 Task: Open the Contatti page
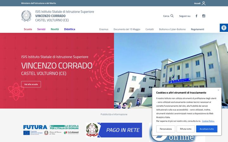click(149, 29)
